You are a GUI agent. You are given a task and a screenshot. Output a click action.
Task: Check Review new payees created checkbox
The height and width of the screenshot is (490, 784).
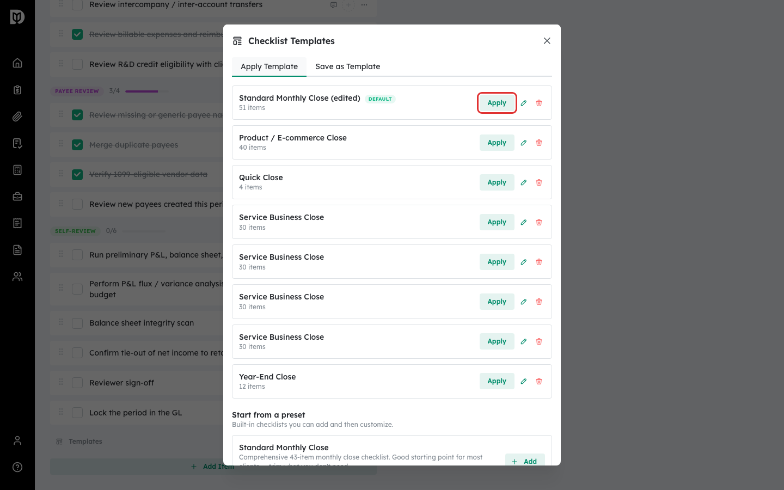click(x=77, y=204)
